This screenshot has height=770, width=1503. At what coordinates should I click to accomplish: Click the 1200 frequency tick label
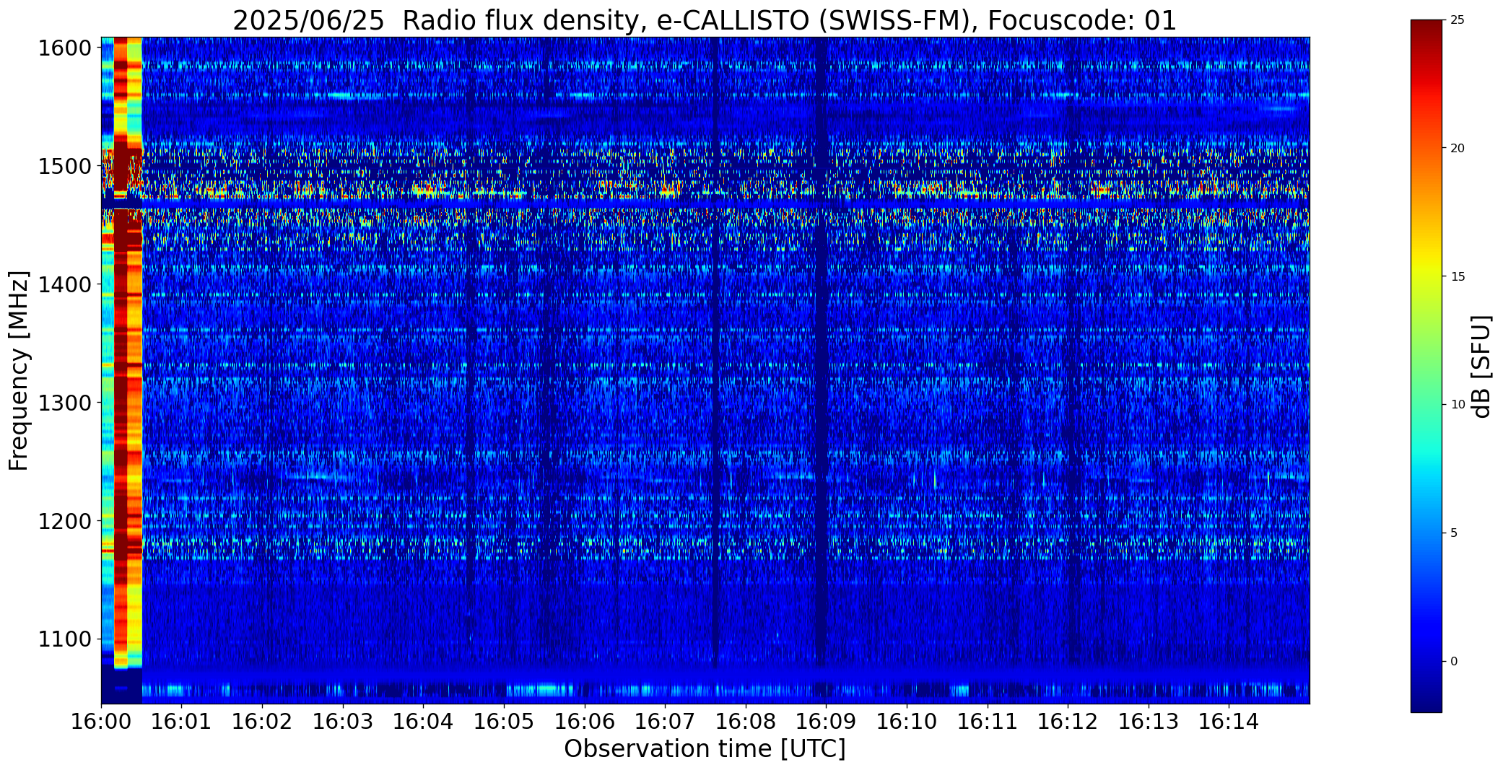(65, 521)
